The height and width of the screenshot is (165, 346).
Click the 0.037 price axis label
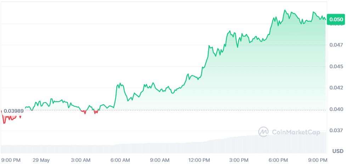[336, 131]
